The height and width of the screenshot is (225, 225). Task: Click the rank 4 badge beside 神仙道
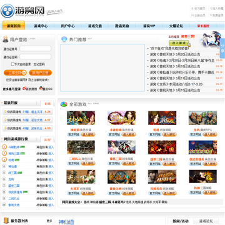pos(4,166)
